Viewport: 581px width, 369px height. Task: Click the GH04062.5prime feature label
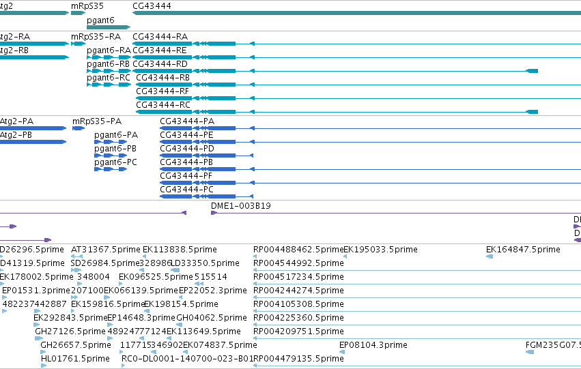(x=212, y=319)
